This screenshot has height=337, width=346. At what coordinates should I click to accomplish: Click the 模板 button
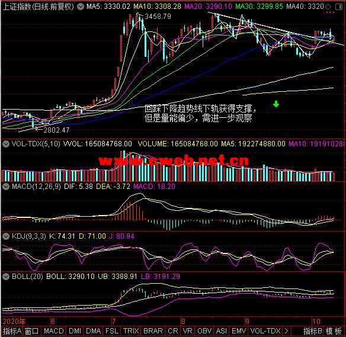[x=334, y=331]
